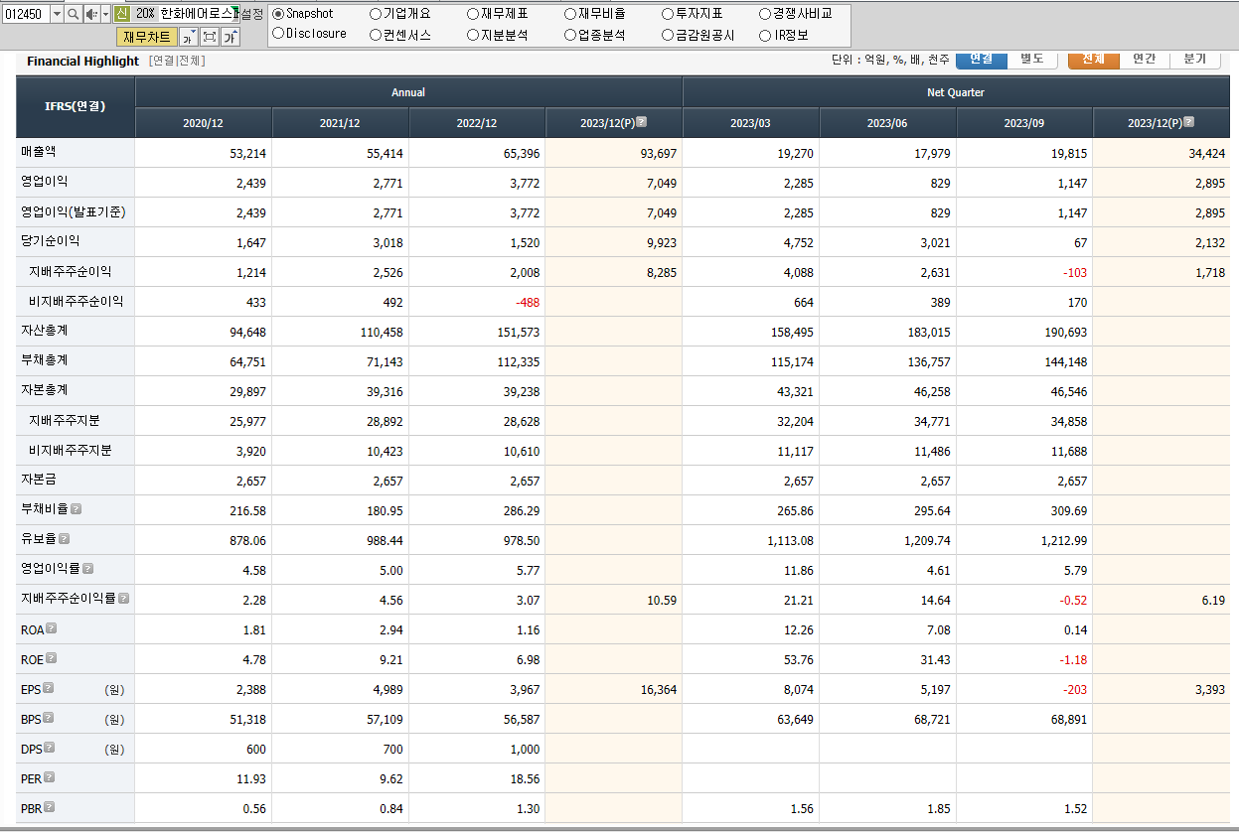Switch to the 연결 tab
The width and height of the screenshot is (1239, 832).
(x=982, y=60)
